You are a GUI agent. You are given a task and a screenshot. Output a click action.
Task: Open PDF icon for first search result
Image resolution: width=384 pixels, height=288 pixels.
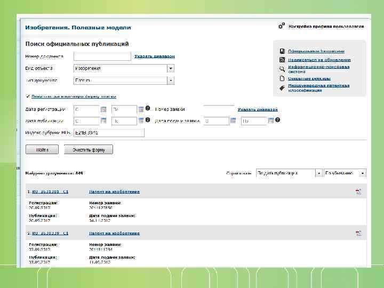point(358,191)
